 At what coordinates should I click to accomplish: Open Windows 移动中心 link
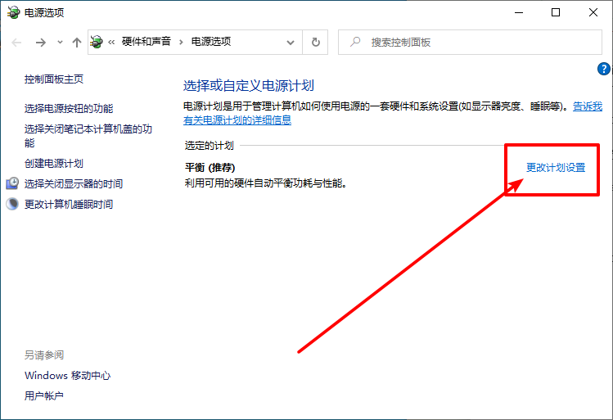click(x=67, y=376)
